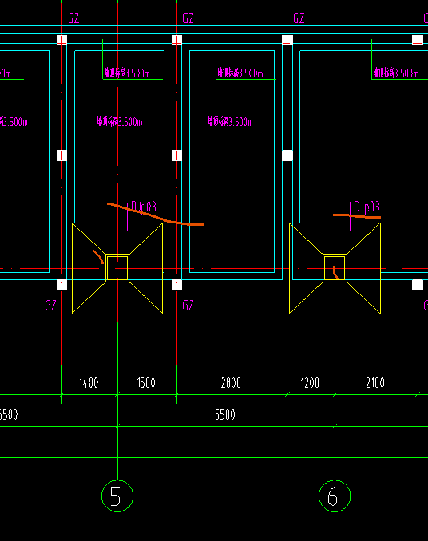Select the bottom GZ label left of axis 5 foundation

tap(51, 306)
